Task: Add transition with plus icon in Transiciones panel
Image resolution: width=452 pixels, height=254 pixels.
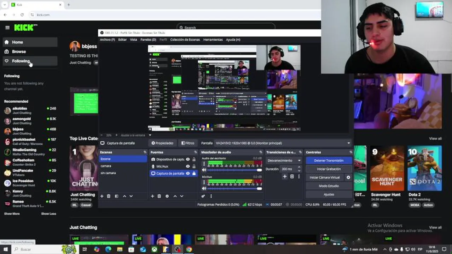Action: point(285,176)
